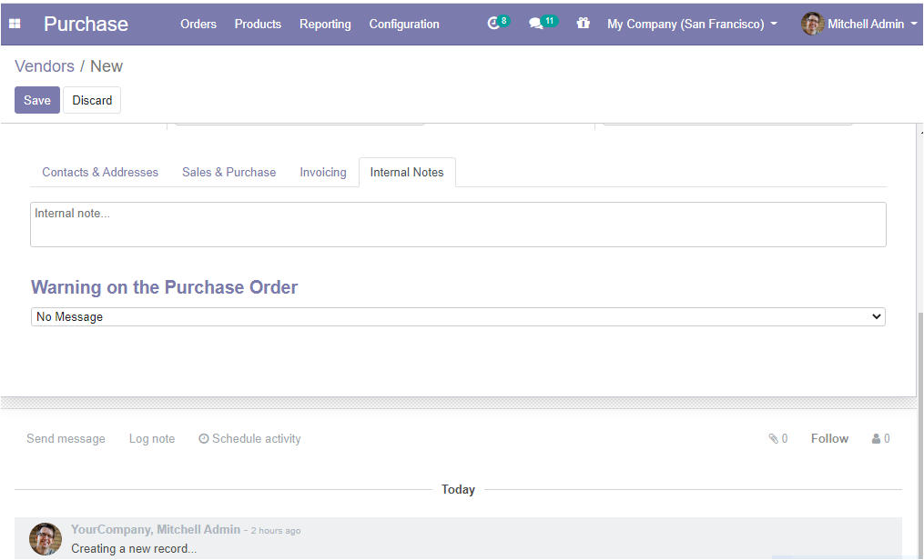Viewport: 924px width, 560px height.
Task: Click the 'New' breadcrumb text
Action: pos(107,66)
